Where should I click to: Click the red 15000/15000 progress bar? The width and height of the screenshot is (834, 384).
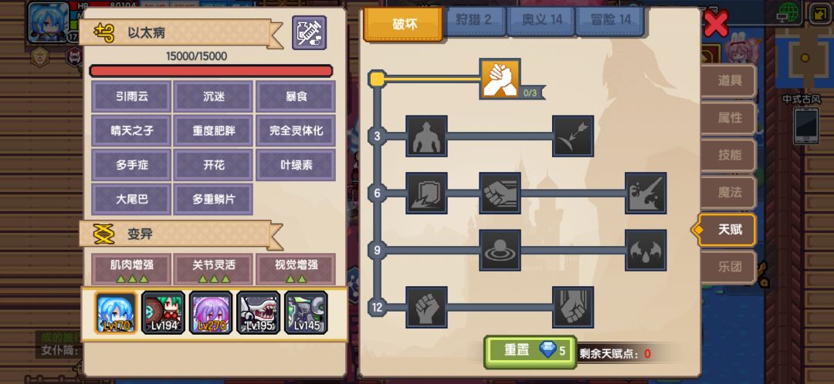[x=211, y=71]
